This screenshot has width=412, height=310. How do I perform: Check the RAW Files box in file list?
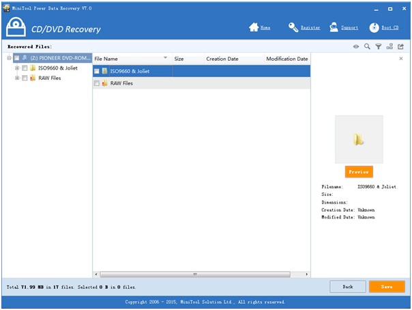[97, 83]
